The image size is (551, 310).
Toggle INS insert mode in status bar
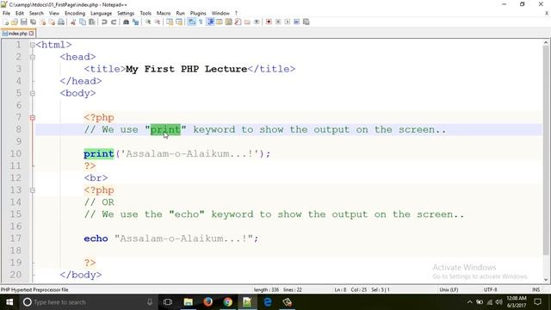click(x=536, y=289)
